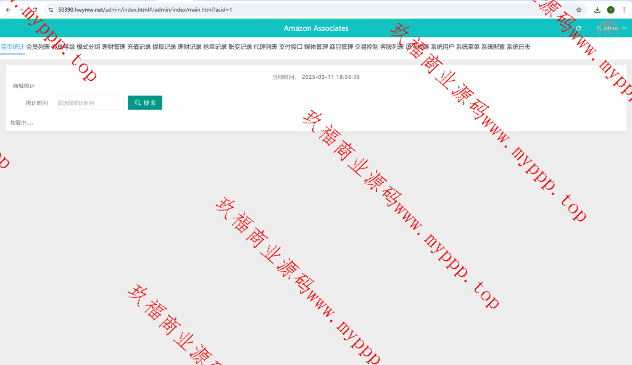Open the 统计时间 date picker field
Image resolution: width=632 pixels, height=365 pixels.
click(x=88, y=103)
